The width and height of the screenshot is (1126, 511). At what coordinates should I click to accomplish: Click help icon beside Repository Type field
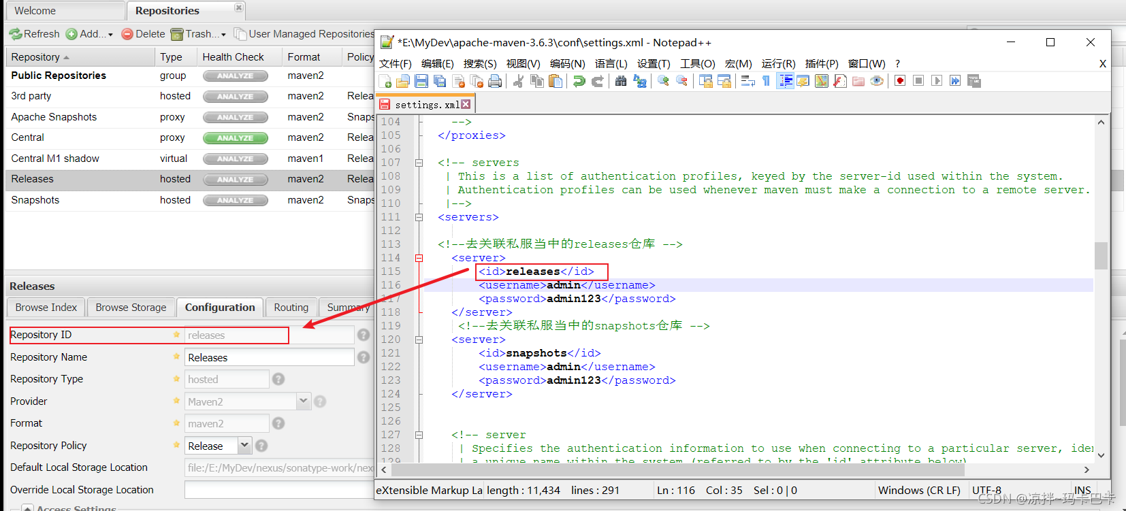pos(278,379)
